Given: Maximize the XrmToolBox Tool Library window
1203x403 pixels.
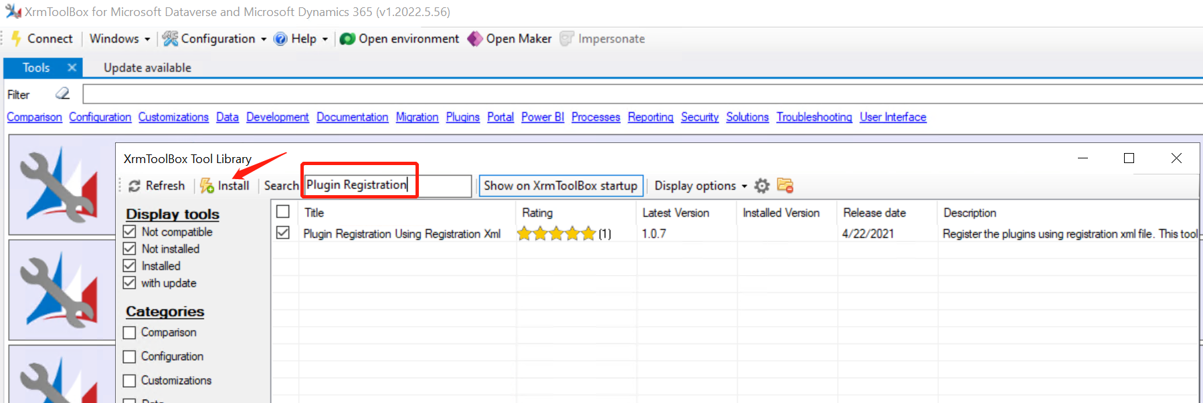Looking at the screenshot, I should pos(1129,158).
